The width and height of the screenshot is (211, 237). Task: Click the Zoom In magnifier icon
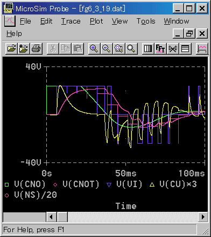[94, 48]
